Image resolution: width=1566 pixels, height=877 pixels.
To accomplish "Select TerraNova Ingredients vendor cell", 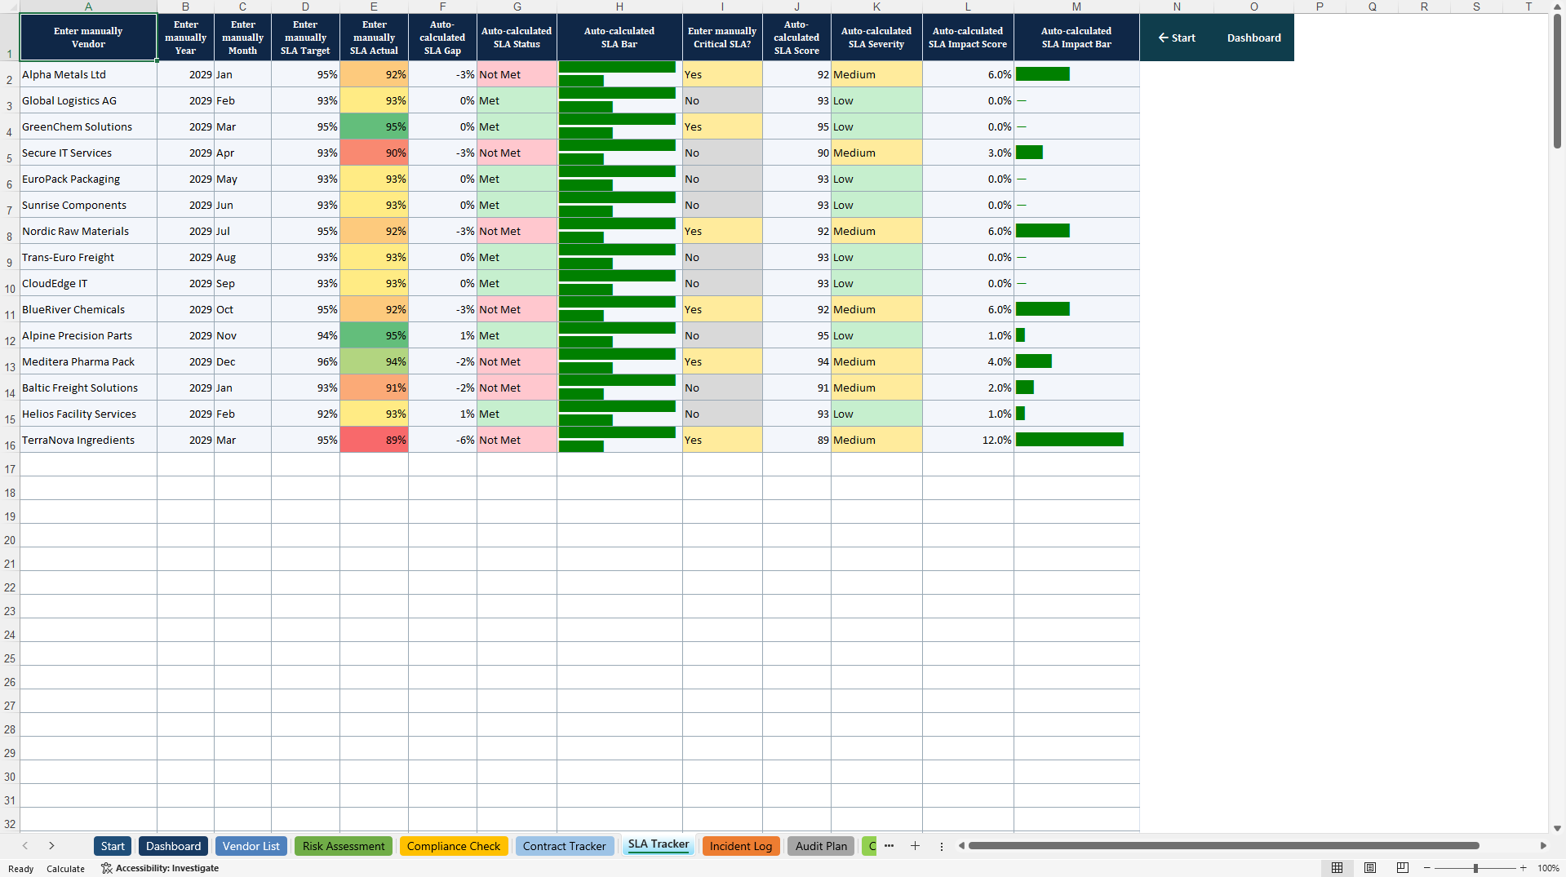I will (88, 440).
